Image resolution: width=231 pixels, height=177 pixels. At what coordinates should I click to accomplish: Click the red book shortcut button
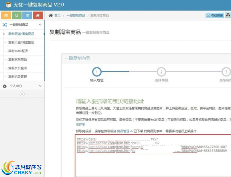tap(38, 15)
